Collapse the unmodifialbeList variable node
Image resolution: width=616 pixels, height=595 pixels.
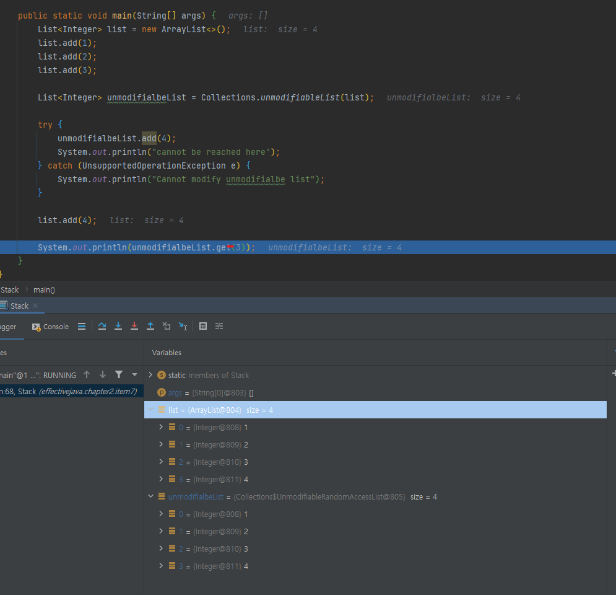[150, 496]
